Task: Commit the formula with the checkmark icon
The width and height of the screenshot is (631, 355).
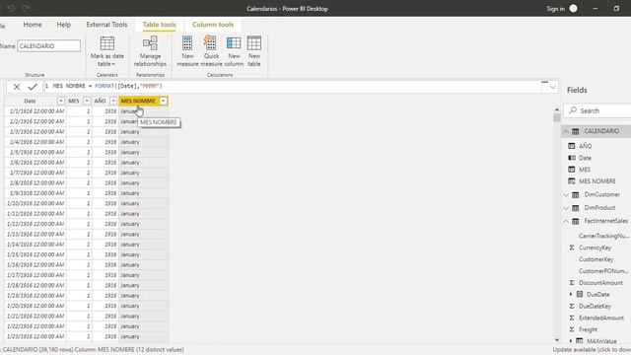Action: click(33, 87)
